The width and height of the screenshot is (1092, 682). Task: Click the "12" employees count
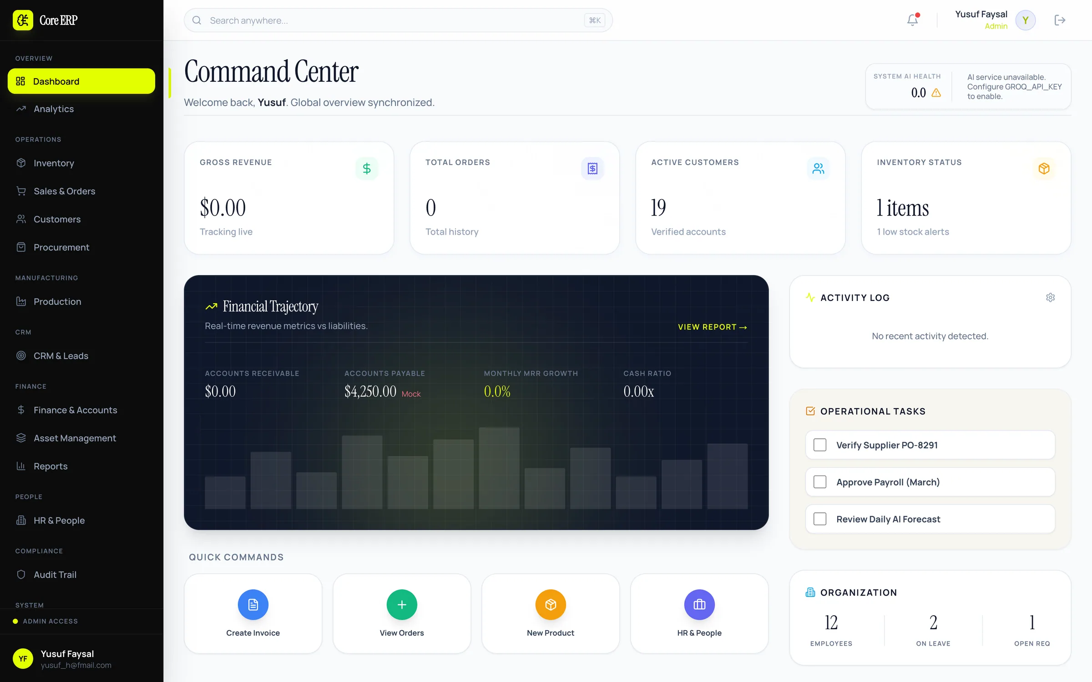pos(831,622)
